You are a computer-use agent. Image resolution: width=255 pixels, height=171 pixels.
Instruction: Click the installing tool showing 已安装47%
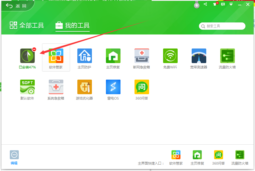pyautogui.click(x=27, y=56)
